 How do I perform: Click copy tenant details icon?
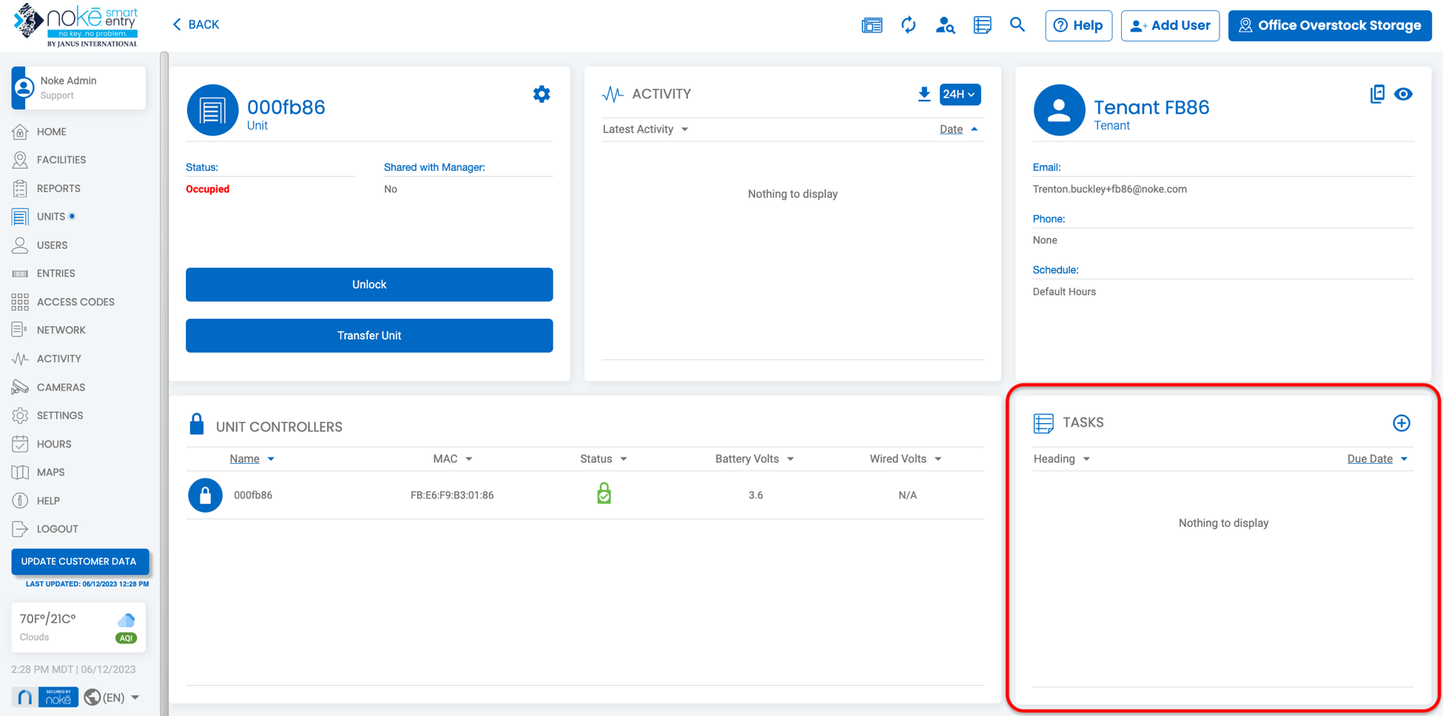[x=1376, y=94]
